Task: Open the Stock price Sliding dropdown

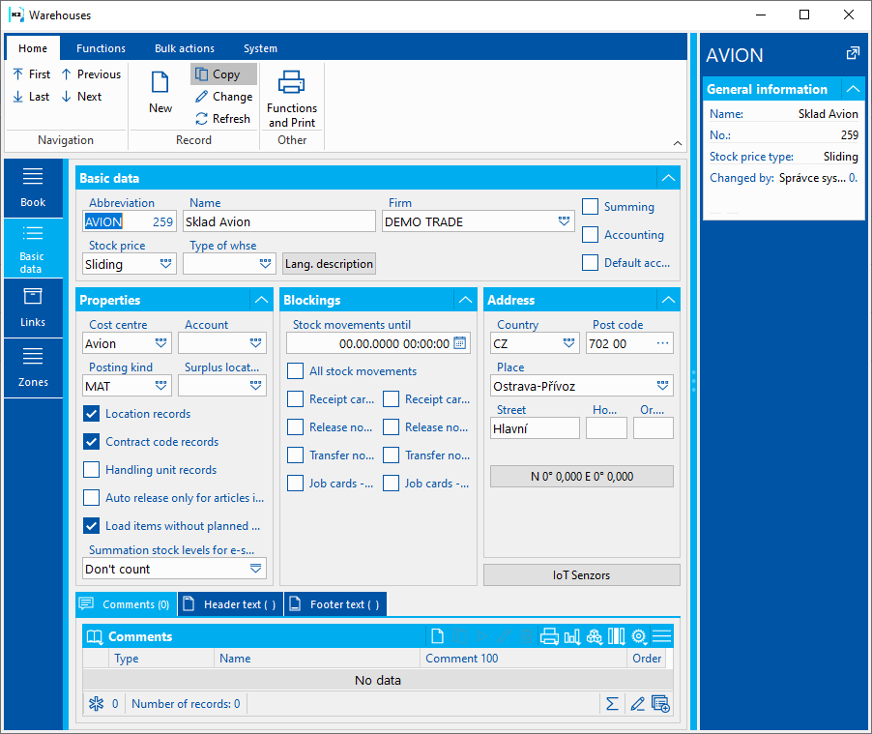Action: tap(165, 264)
